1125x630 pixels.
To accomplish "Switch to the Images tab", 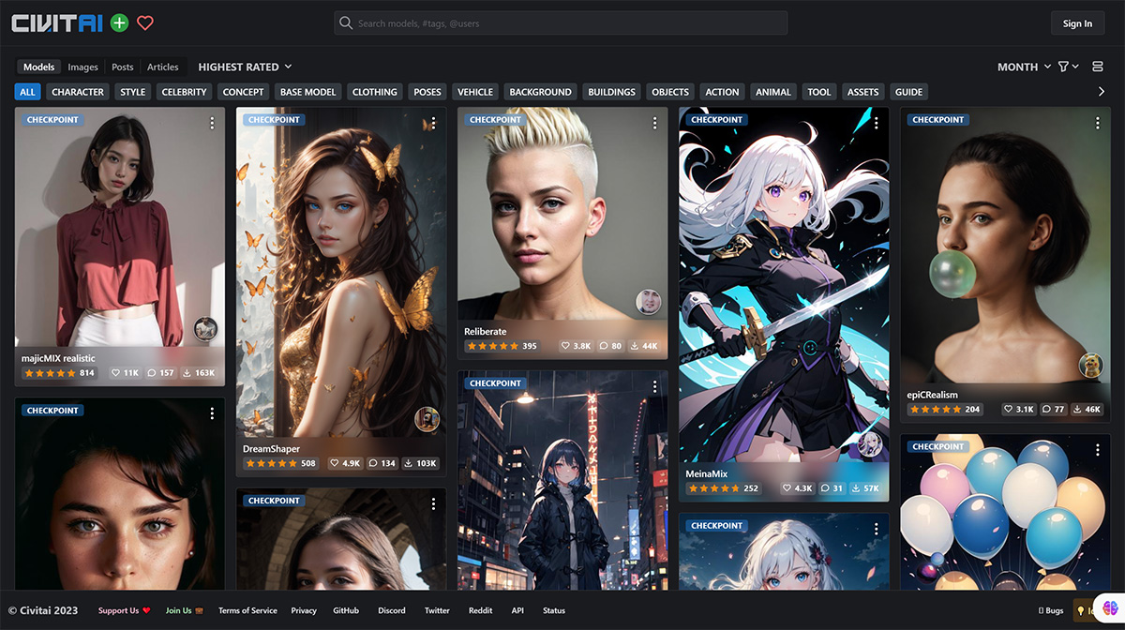I will [x=82, y=67].
